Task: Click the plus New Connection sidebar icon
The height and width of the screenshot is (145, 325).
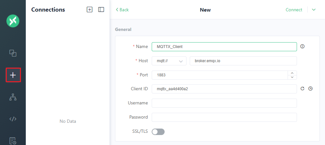Action: point(13,75)
